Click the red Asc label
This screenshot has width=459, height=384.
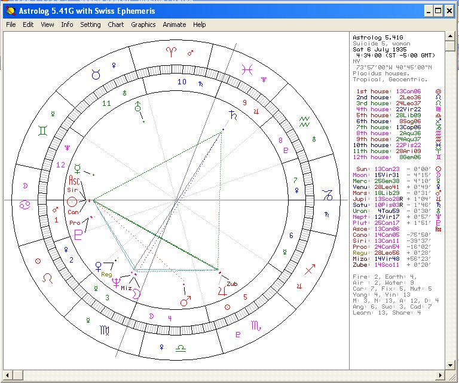point(74,180)
